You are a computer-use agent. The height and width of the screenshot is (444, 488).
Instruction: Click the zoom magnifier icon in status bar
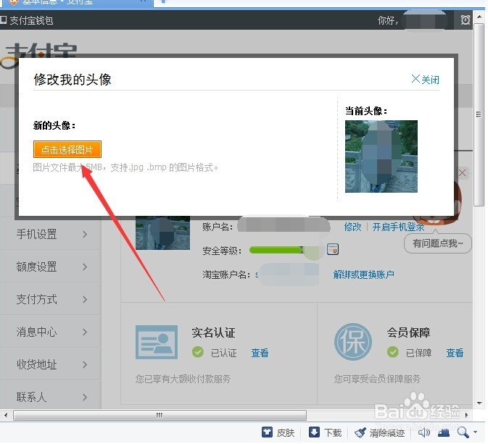coord(463,432)
